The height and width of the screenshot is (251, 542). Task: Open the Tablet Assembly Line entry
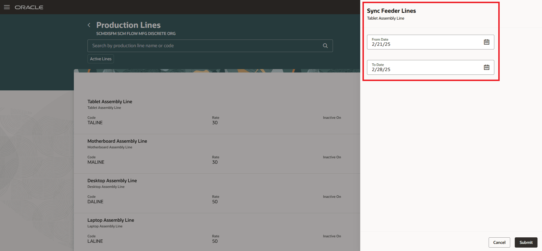[x=110, y=101]
